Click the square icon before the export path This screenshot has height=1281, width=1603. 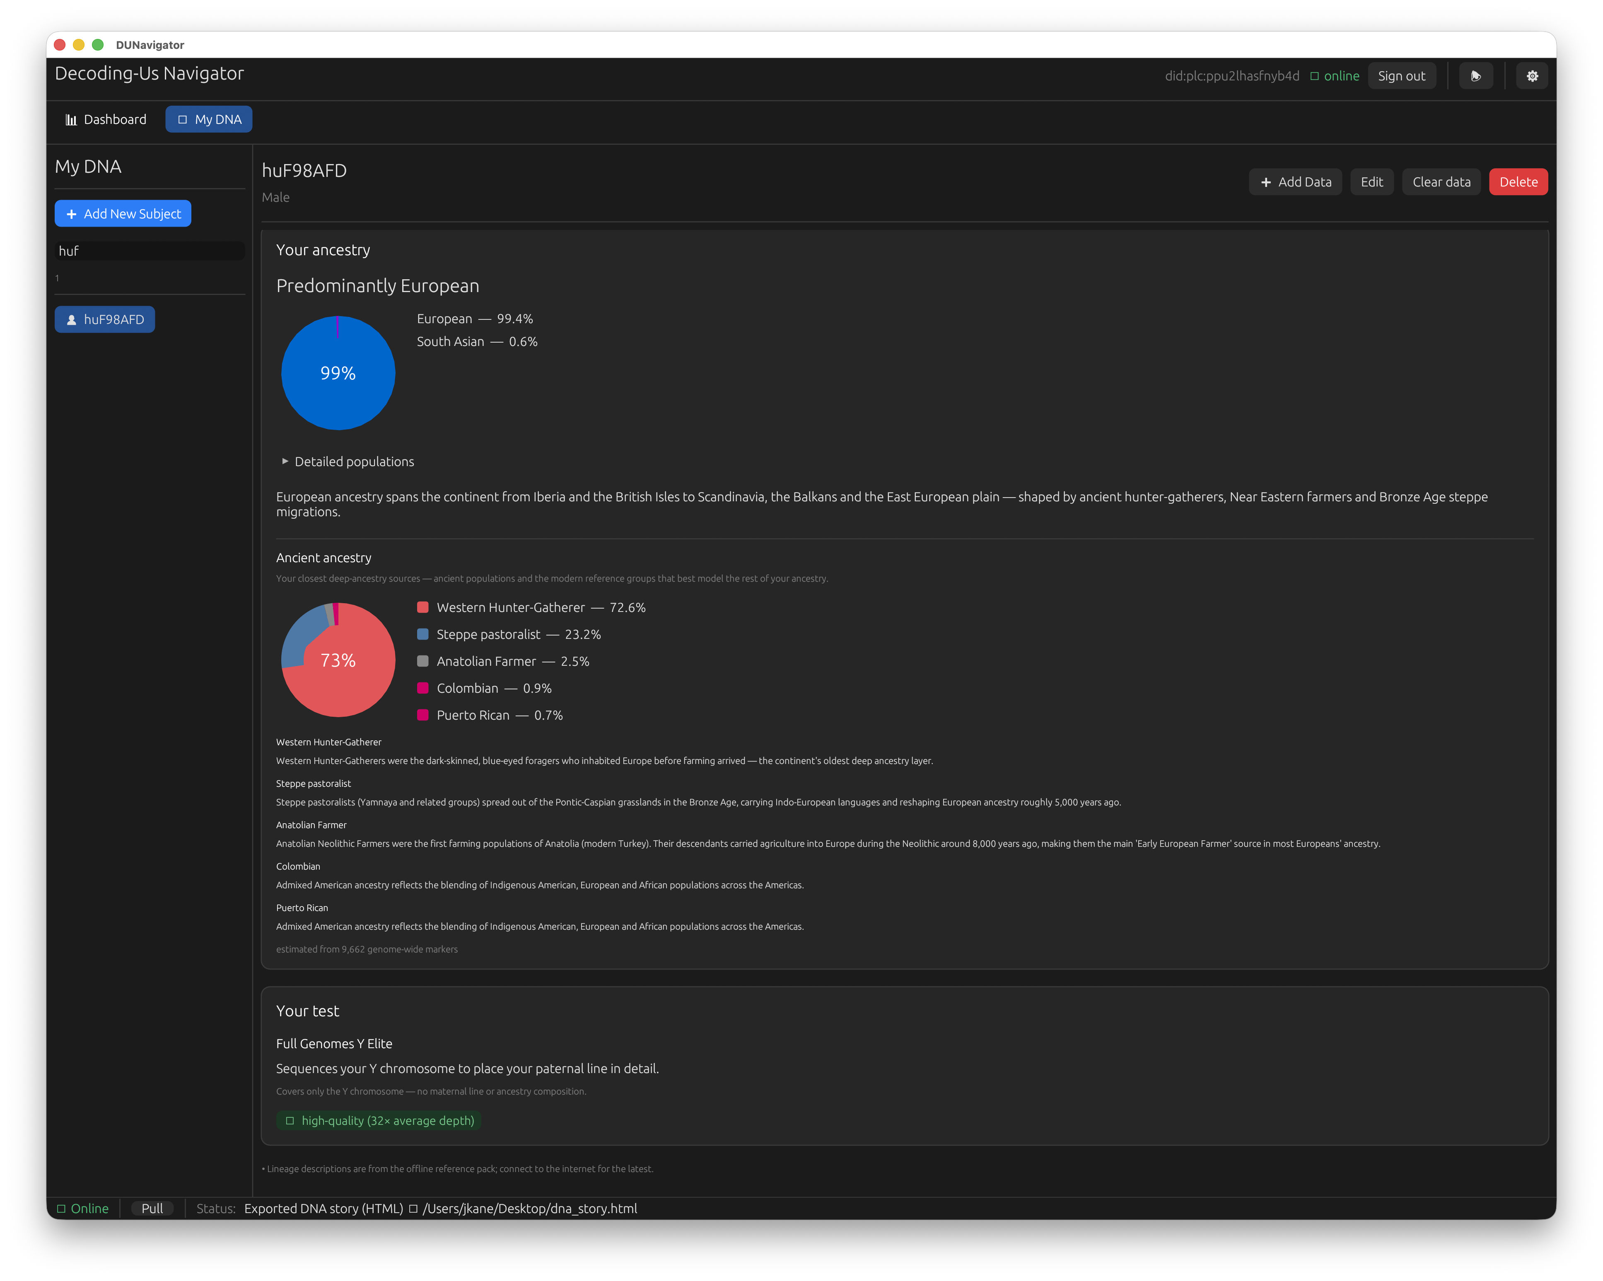pos(413,1208)
